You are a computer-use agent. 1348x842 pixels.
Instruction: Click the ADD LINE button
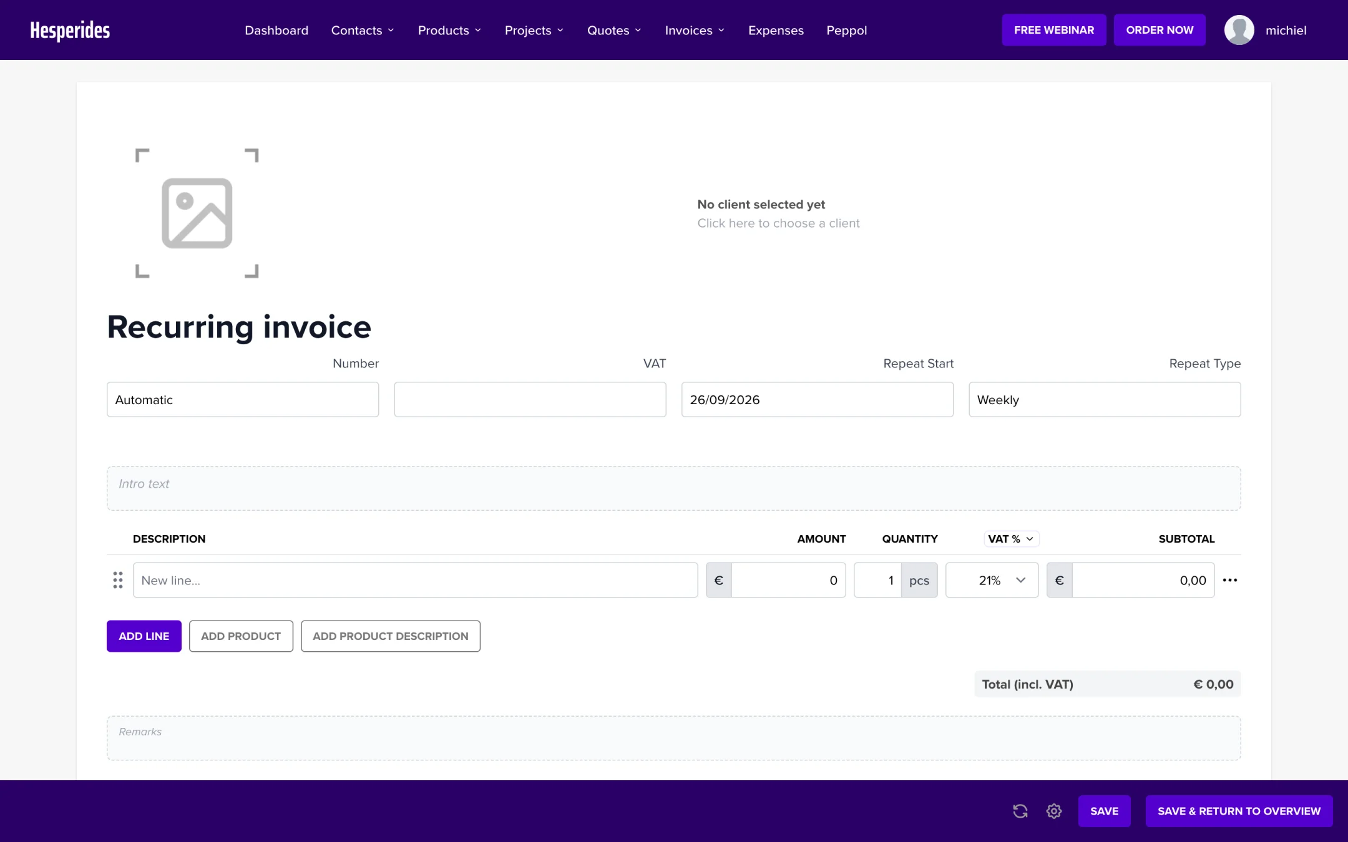pyautogui.click(x=144, y=636)
